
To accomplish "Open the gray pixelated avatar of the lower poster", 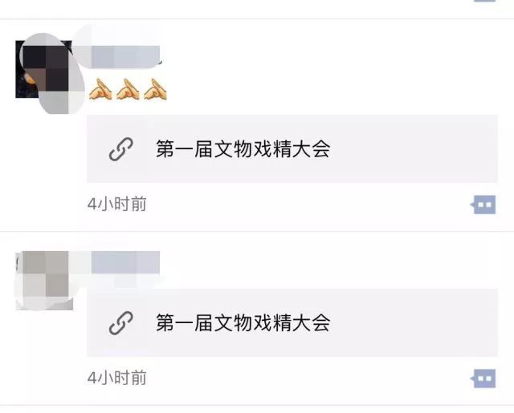I will [x=44, y=281].
